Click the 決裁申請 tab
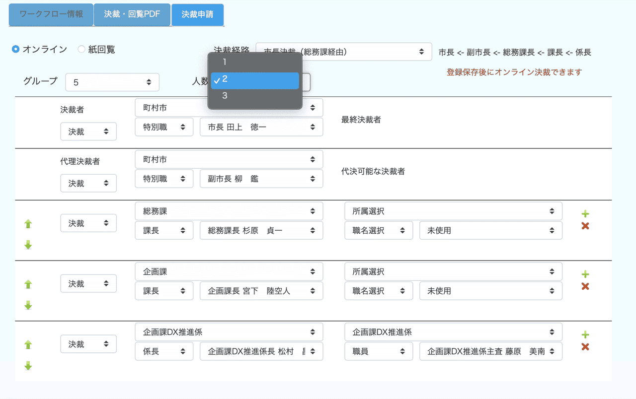The width and height of the screenshot is (636, 399). [x=197, y=14]
